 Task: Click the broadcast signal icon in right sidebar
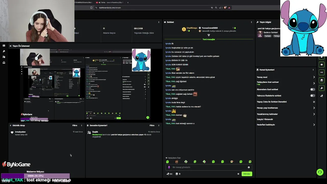(x=322, y=72)
